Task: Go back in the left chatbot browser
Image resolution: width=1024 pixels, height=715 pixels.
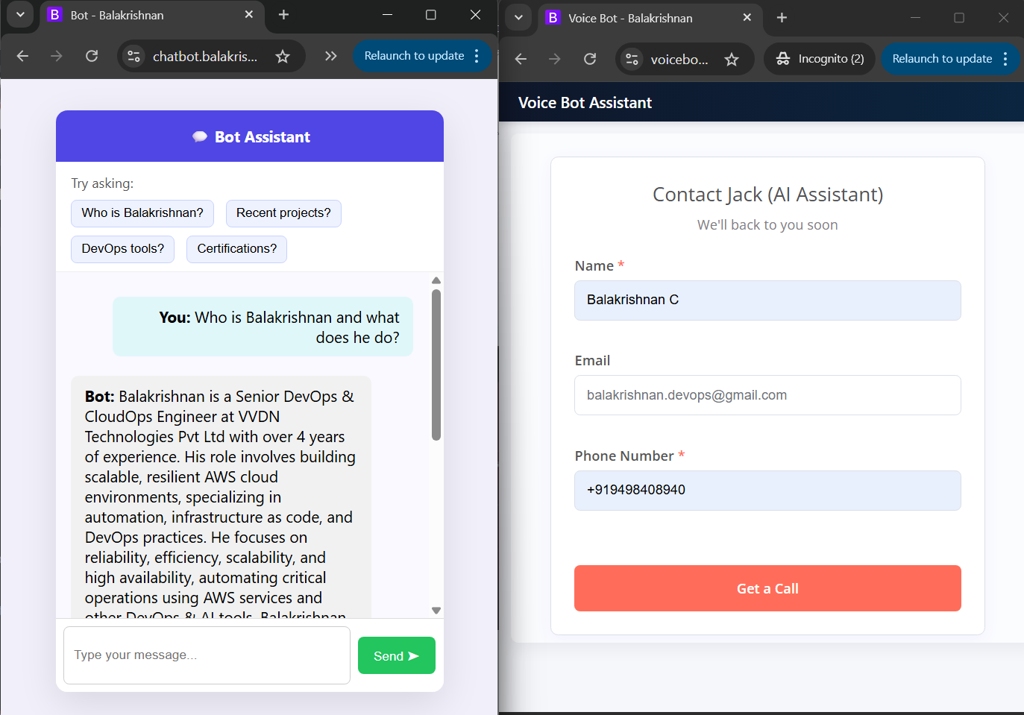Action: [x=22, y=56]
